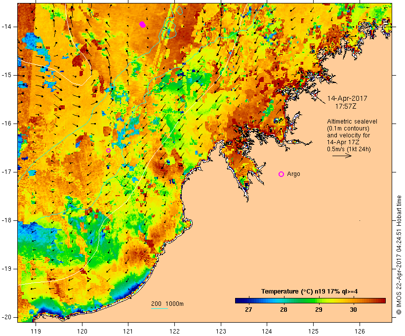Click latitude label -14
The height and width of the screenshot is (336, 405).
[x=6, y=27]
